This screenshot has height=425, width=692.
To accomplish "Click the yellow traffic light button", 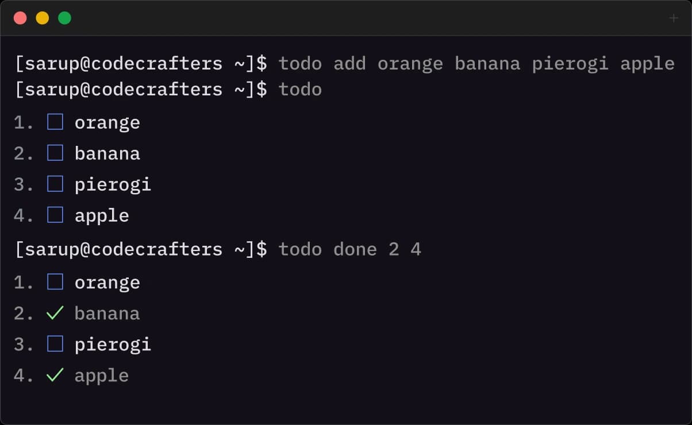I will tap(41, 18).
